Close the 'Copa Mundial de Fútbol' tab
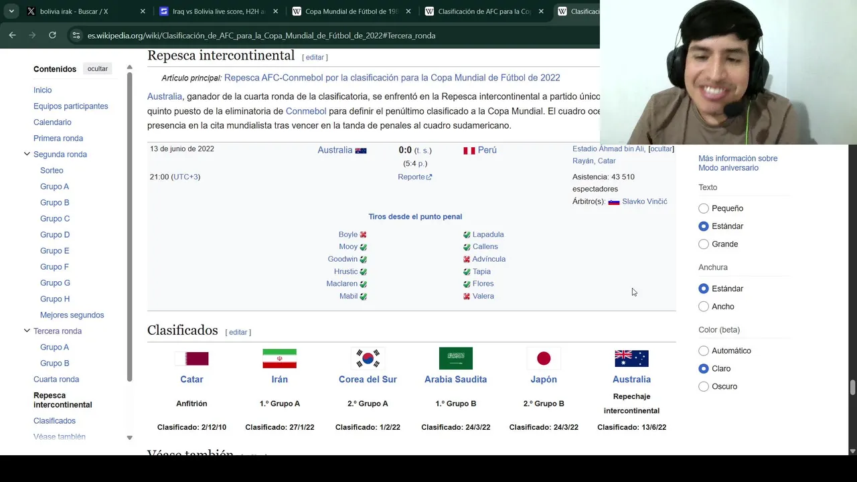This screenshot has height=482, width=857. 408,11
